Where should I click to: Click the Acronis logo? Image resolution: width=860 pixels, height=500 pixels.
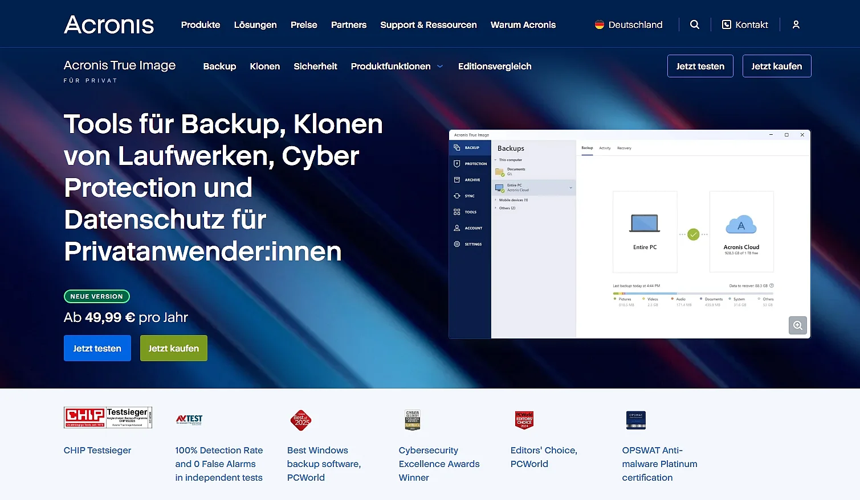tap(109, 24)
